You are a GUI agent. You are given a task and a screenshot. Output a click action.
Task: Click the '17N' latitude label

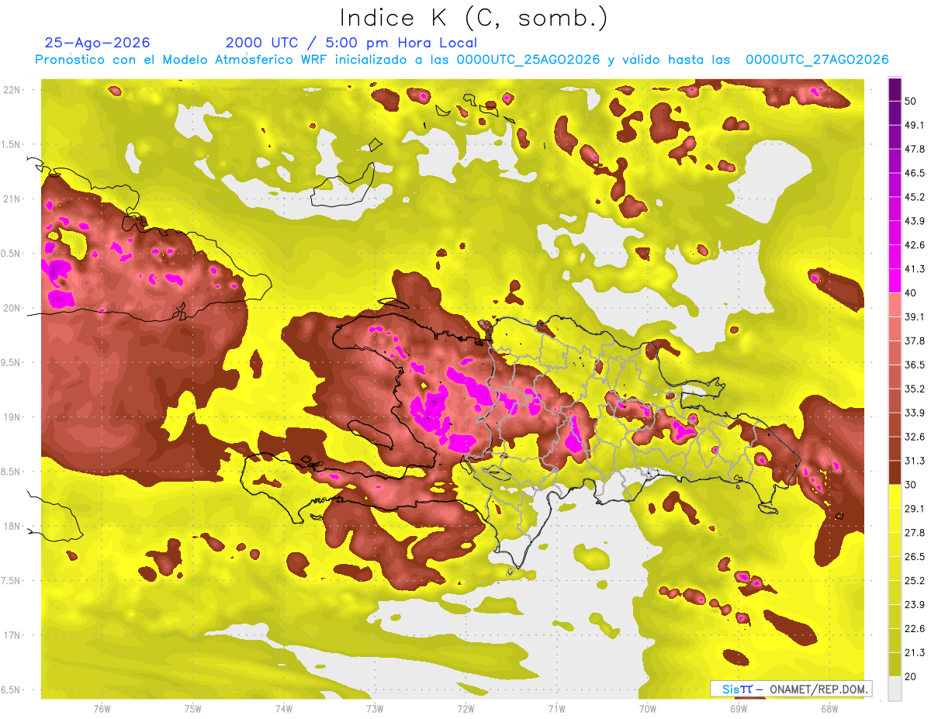(12, 636)
